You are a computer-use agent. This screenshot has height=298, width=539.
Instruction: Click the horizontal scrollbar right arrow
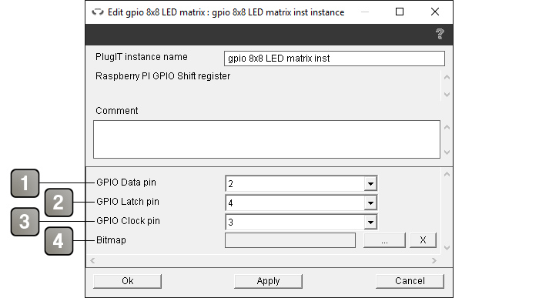(434, 260)
